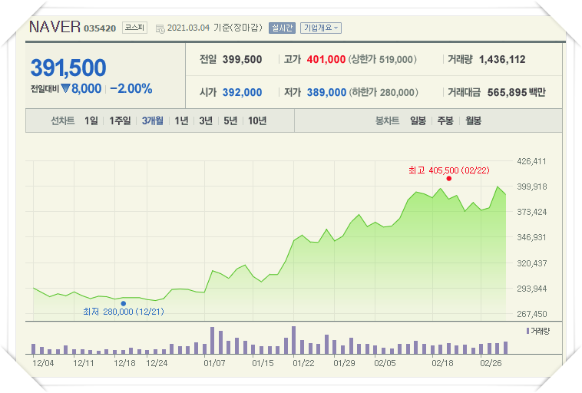Click the red 최고 405,500 marker dot

pos(448,179)
